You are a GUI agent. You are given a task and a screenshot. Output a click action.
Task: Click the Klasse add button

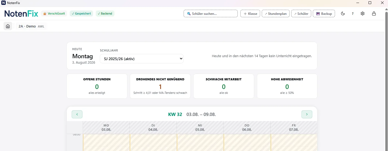(250, 13)
